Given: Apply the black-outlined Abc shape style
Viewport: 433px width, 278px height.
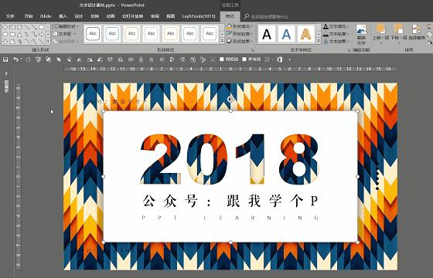Looking at the screenshot, I should 93,34.
